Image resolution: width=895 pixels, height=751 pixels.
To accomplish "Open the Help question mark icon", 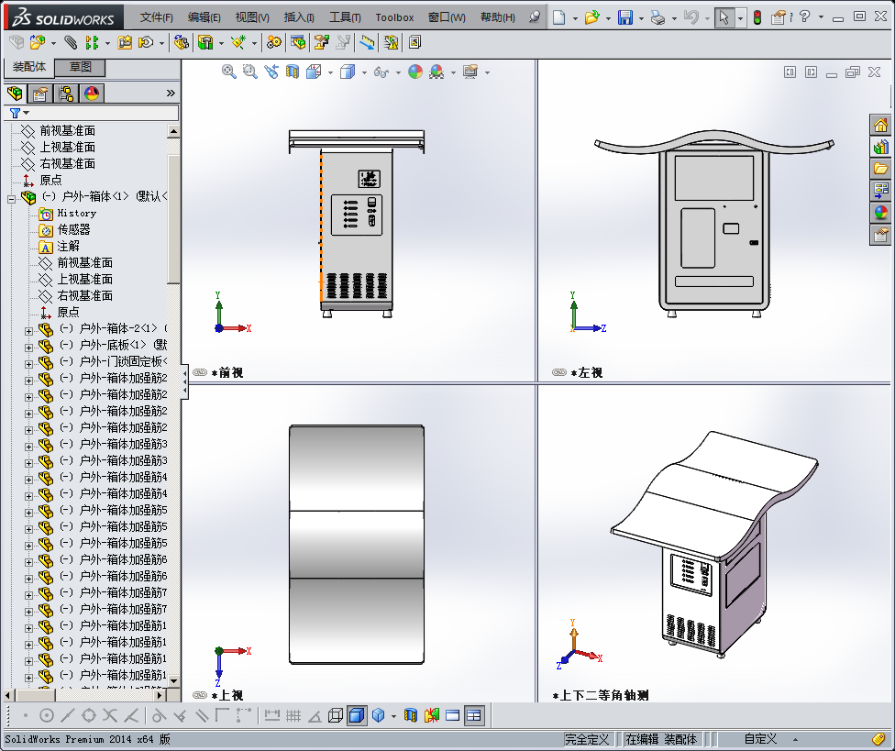I will 805,17.
